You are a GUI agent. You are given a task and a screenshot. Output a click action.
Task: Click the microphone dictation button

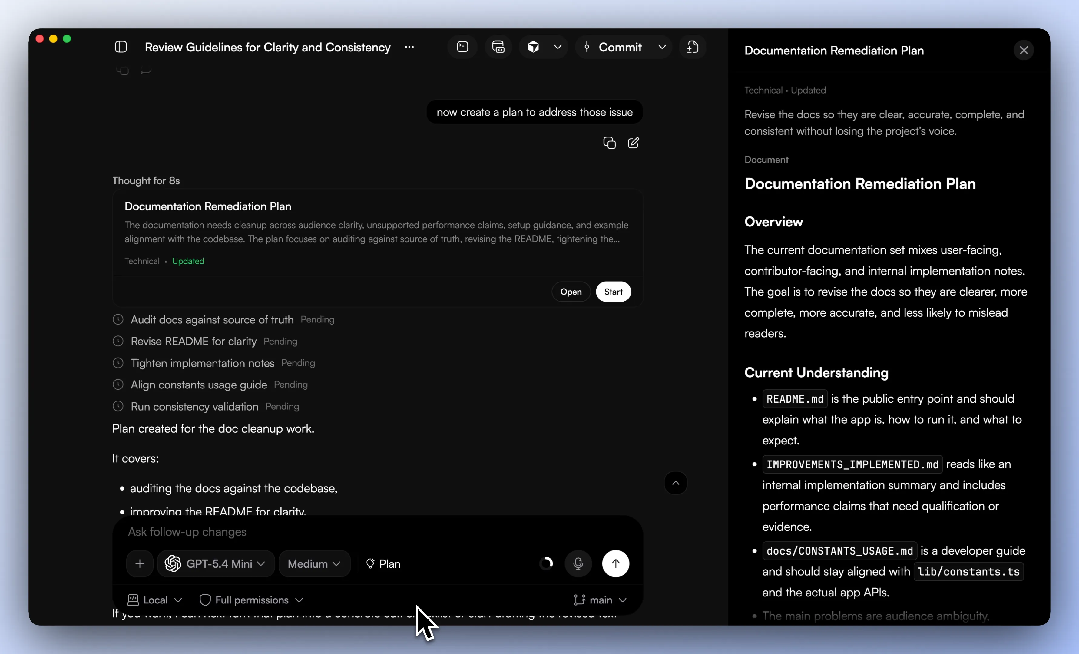578,563
